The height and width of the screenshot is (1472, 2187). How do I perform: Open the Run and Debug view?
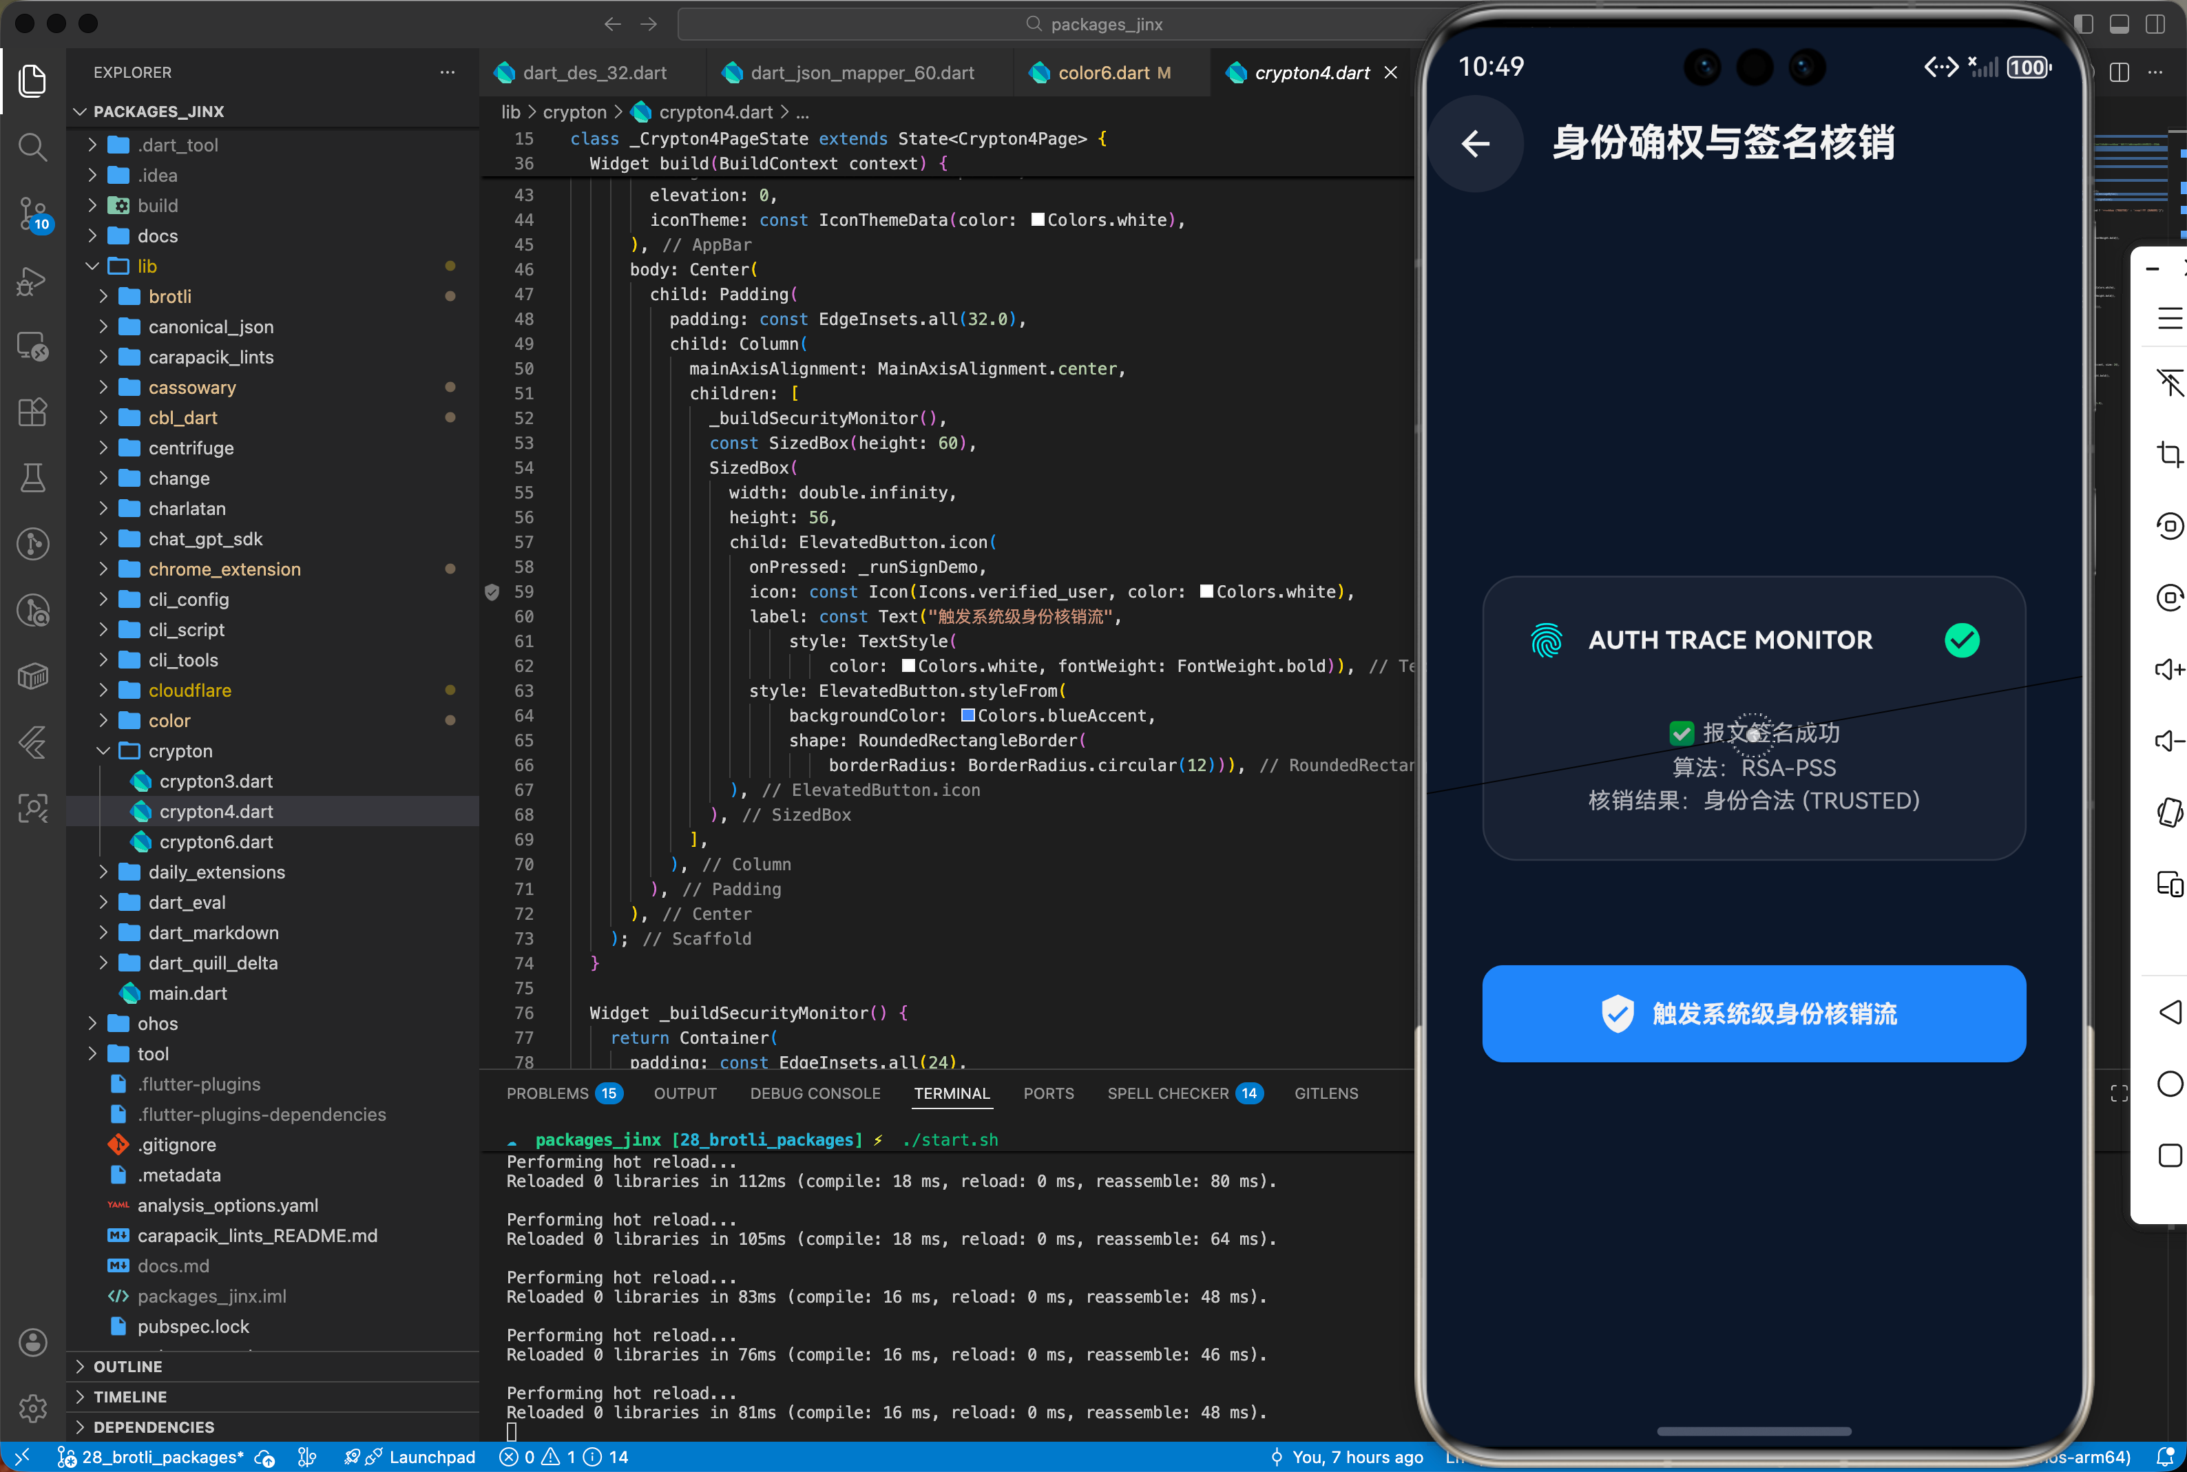point(33,281)
